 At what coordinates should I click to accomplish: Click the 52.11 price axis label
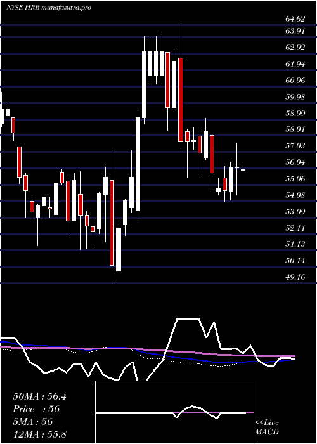click(x=295, y=228)
